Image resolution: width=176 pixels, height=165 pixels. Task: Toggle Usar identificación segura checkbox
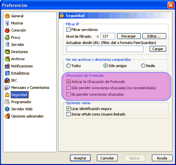(x=68, y=108)
